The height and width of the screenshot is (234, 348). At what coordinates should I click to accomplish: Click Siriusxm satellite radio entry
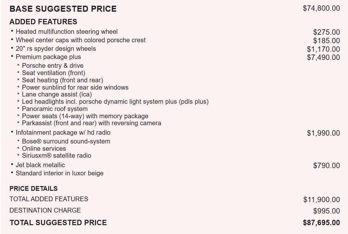click(56, 155)
